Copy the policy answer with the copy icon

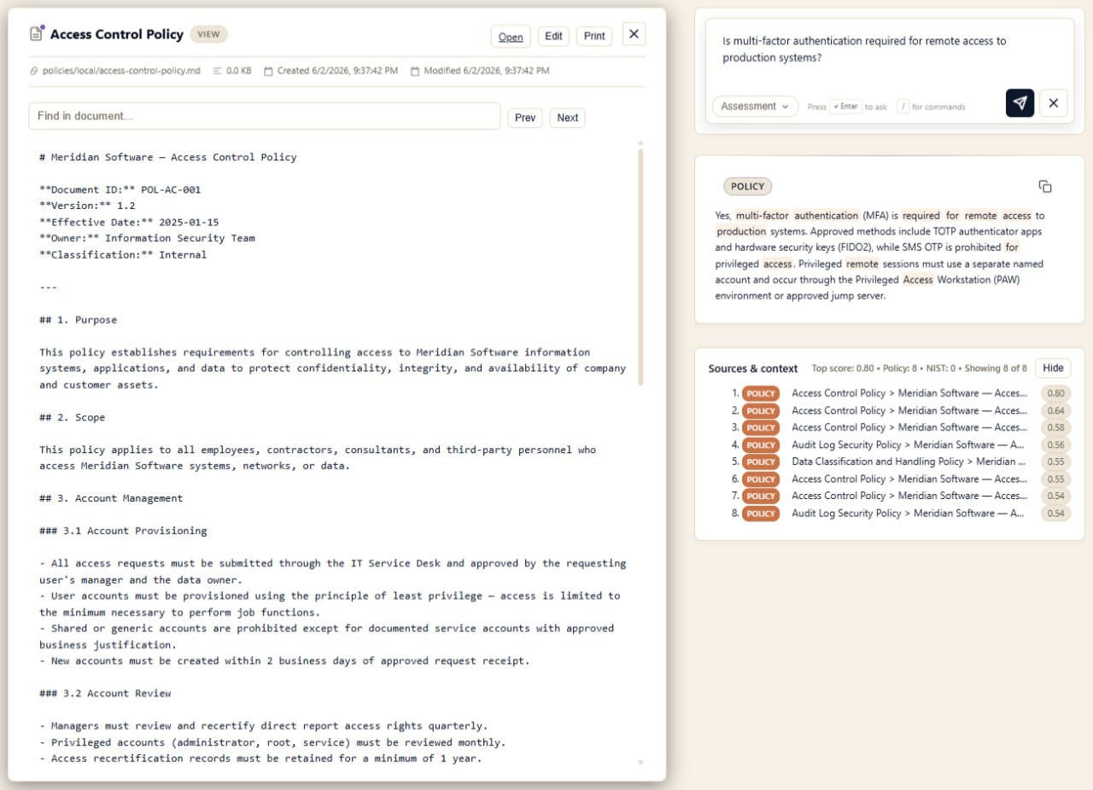click(x=1044, y=186)
